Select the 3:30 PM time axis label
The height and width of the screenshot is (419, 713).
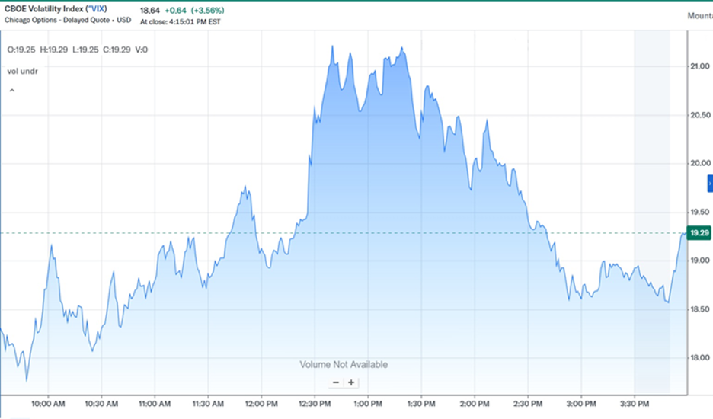(635, 404)
